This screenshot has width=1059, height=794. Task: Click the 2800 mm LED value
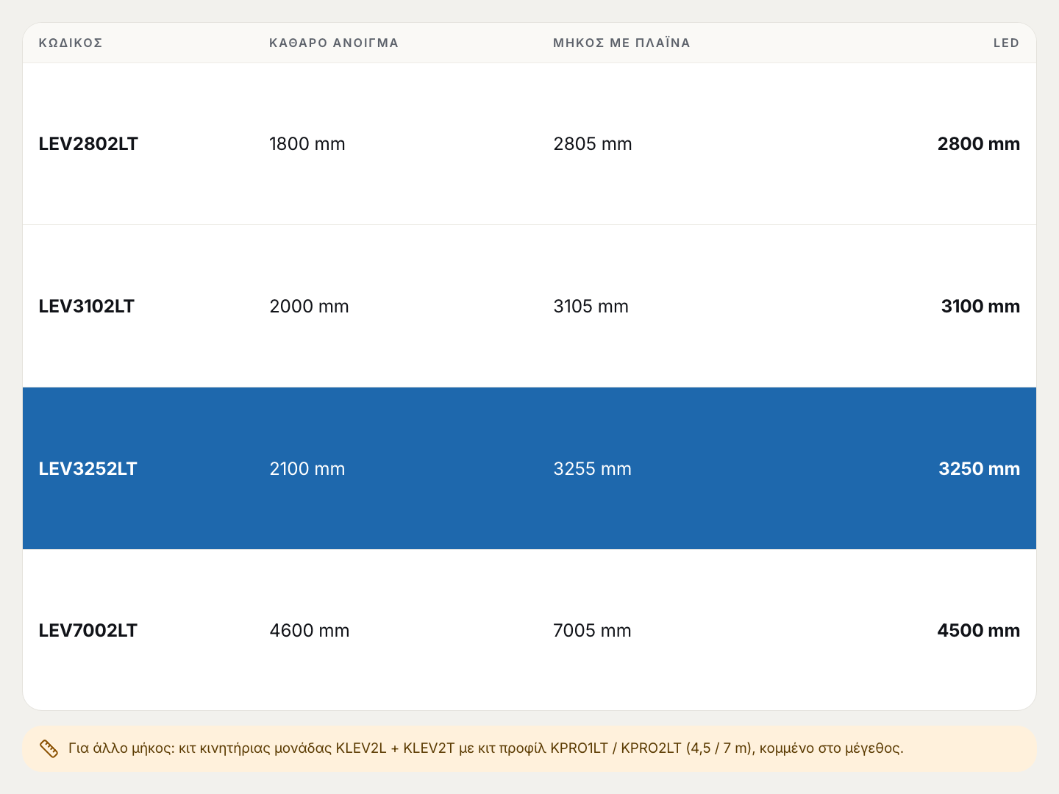(979, 144)
